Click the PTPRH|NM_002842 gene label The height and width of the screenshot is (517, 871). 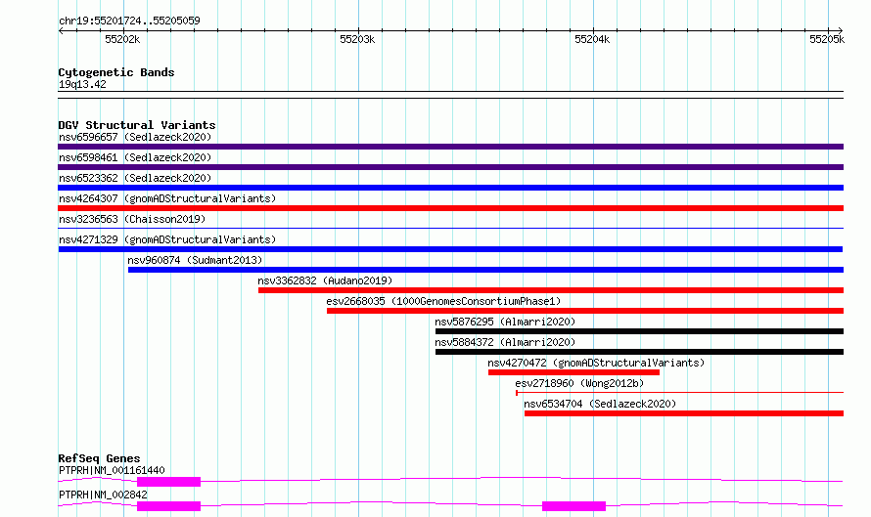pyautogui.click(x=103, y=495)
